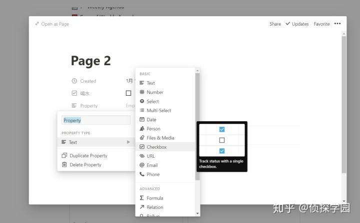Click the trash icon for Delete Property
Screen dimensions: 360x223
tap(64, 164)
